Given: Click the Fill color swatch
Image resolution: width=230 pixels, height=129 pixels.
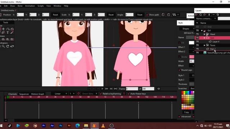Looking at the screenshot, I should (x=192, y=43).
